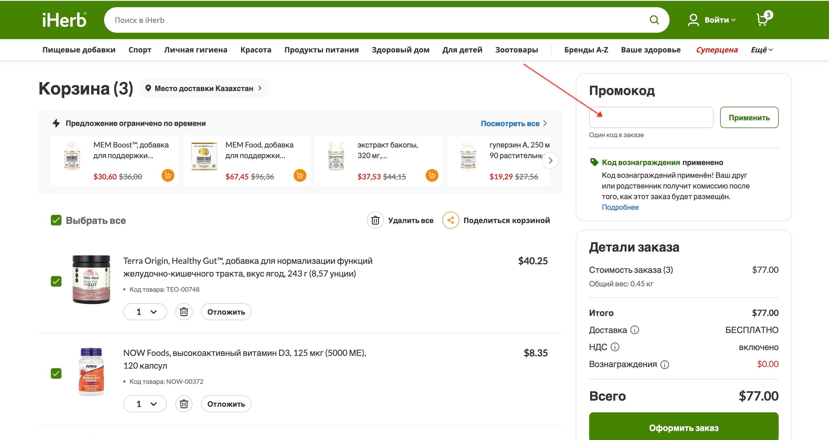Expand the Войти account dropdown
This screenshot has height=440, width=829.
pyautogui.click(x=720, y=20)
